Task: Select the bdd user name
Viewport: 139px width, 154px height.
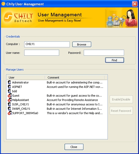Action: (x=14, y=91)
